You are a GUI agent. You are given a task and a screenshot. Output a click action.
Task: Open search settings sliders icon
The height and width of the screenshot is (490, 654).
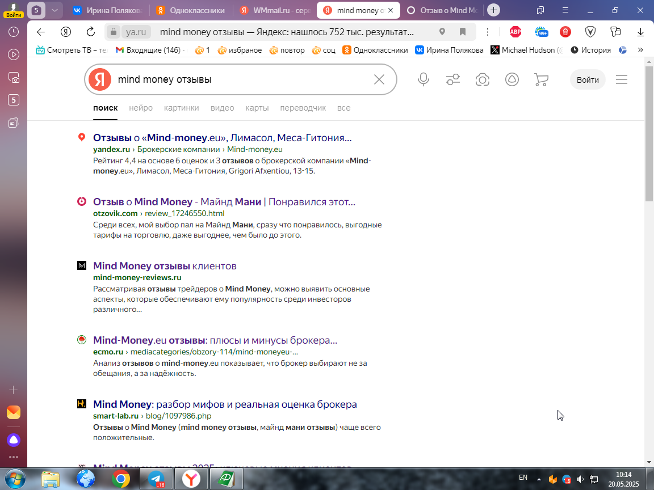453,79
